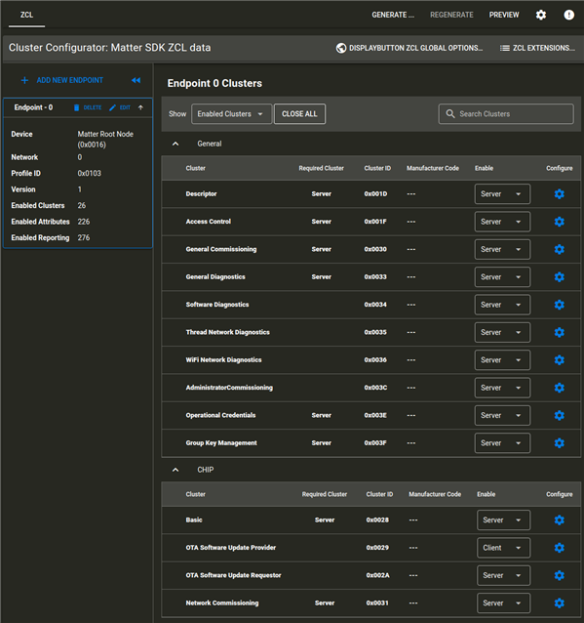Open Enable dropdown for Access Control
This screenshot has width=584, height=623.
pyautogui.click(x=502, y=222)
